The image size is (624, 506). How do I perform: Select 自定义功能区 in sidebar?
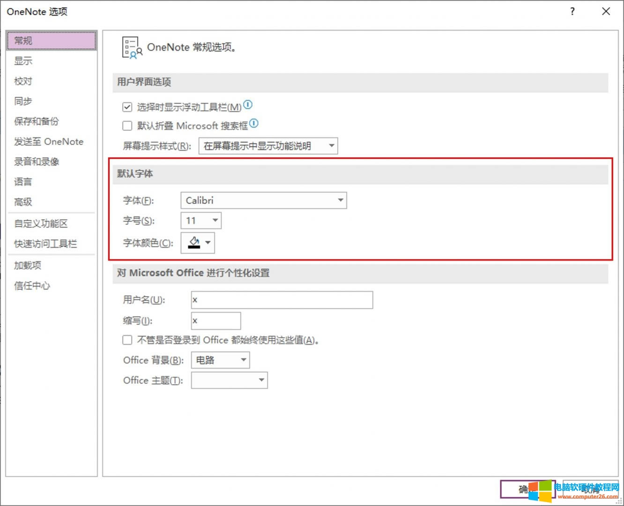click(41, 223)
